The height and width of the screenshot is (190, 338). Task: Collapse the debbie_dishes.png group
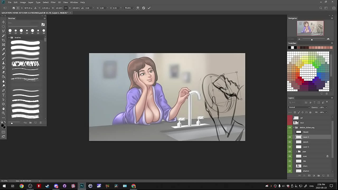294,127
